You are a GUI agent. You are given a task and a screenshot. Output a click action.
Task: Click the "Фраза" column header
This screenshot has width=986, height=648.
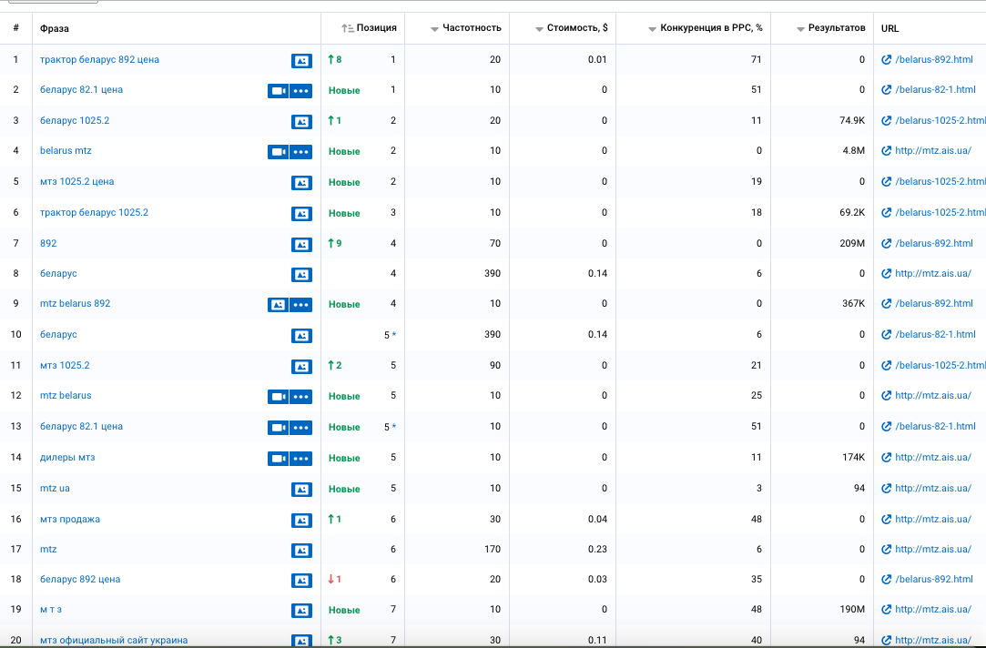[x=55, y=28]
